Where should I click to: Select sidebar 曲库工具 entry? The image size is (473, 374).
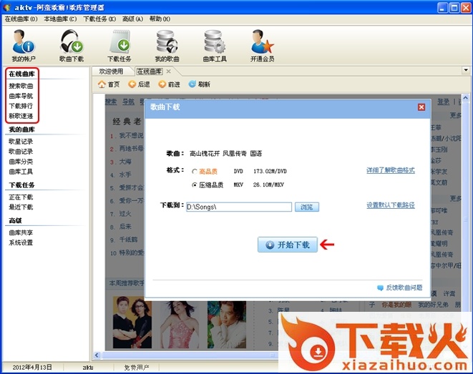click(x=21, y=172)
